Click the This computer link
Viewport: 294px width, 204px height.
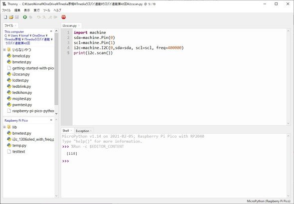[x=14, y=32]
